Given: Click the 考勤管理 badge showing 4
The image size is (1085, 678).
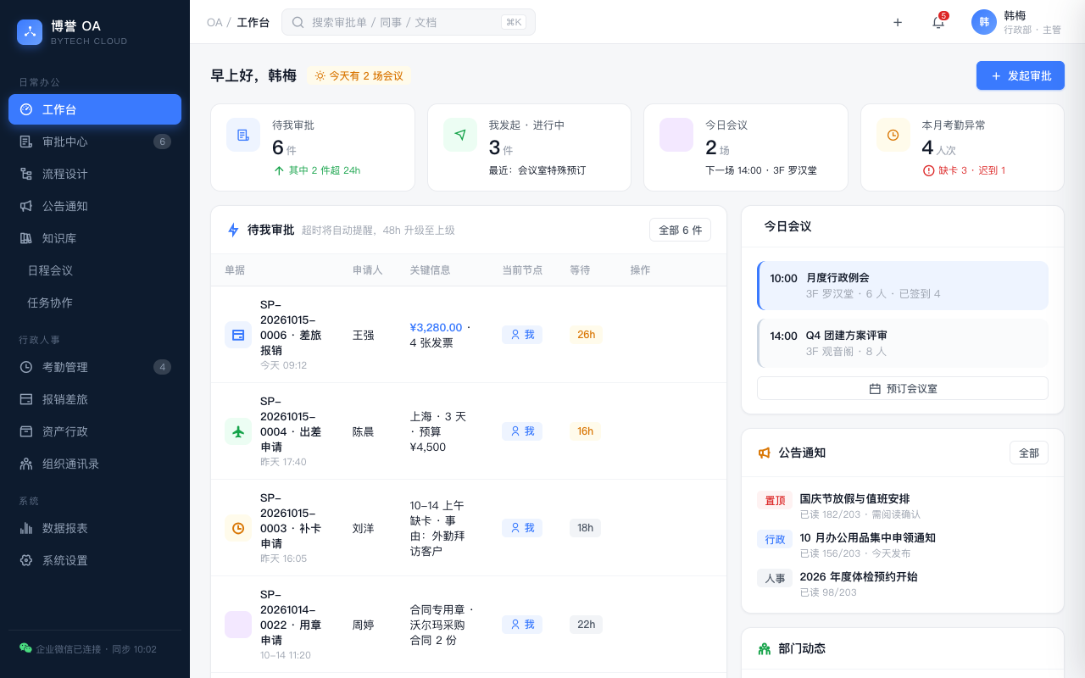Looking at the screenshot, I should click(162, 367).
